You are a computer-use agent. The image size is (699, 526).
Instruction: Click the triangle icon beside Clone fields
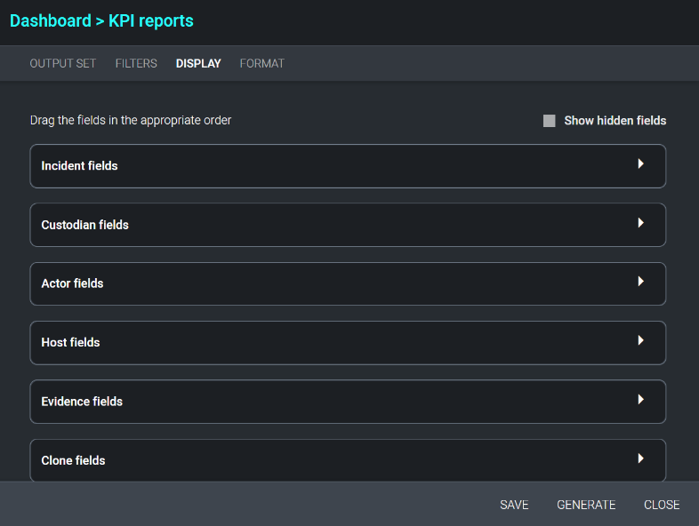pyautogui.click(x=640, y=458)
